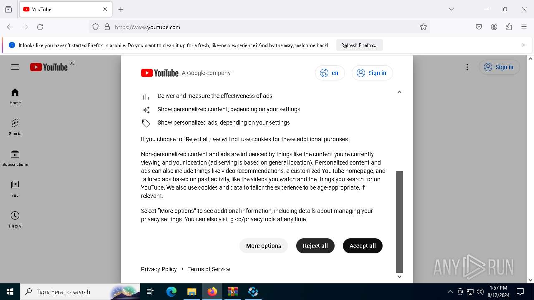
Task: Open Subscriptions in the sidebar
Action: point(15,158)
